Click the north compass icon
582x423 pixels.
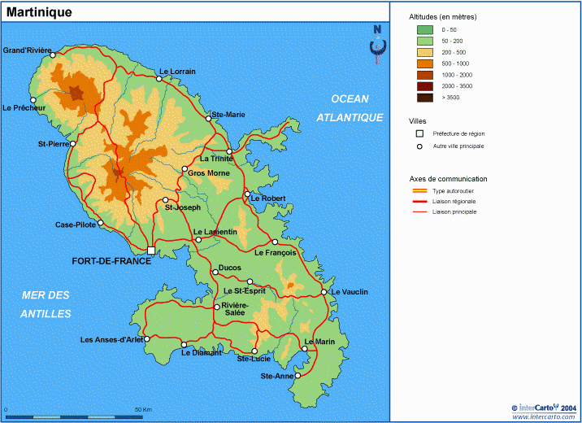(x=376, y=43)
